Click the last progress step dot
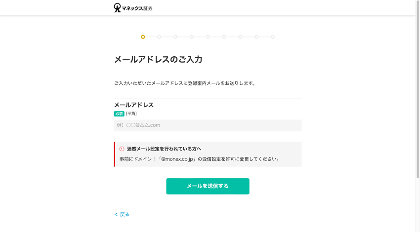The width and height of the screenshot is (420, 232). tap(273, 37)
